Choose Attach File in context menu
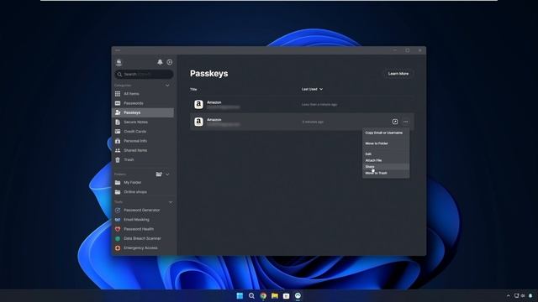This screenshot has width=538, height=302. (x=386, y=160)
